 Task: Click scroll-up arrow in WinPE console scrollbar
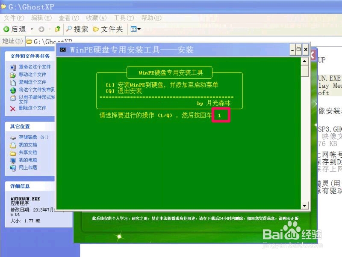pyautogui.click(x=304, y=61)
